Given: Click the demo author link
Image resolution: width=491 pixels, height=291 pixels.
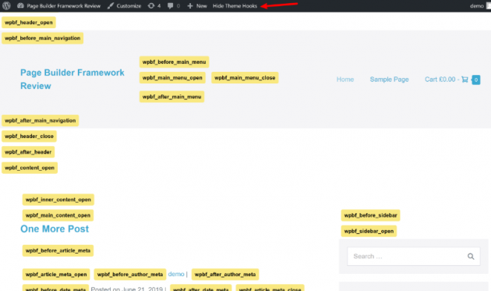Looking at the screenshot, I should pos(176,274).
